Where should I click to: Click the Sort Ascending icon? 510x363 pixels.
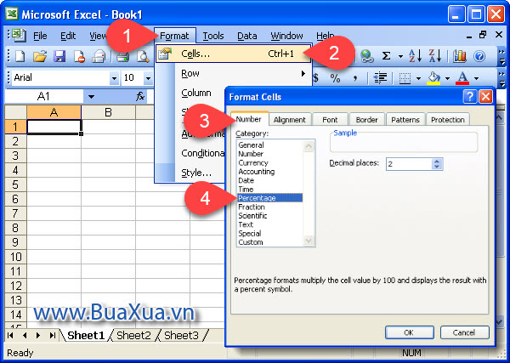415,56
